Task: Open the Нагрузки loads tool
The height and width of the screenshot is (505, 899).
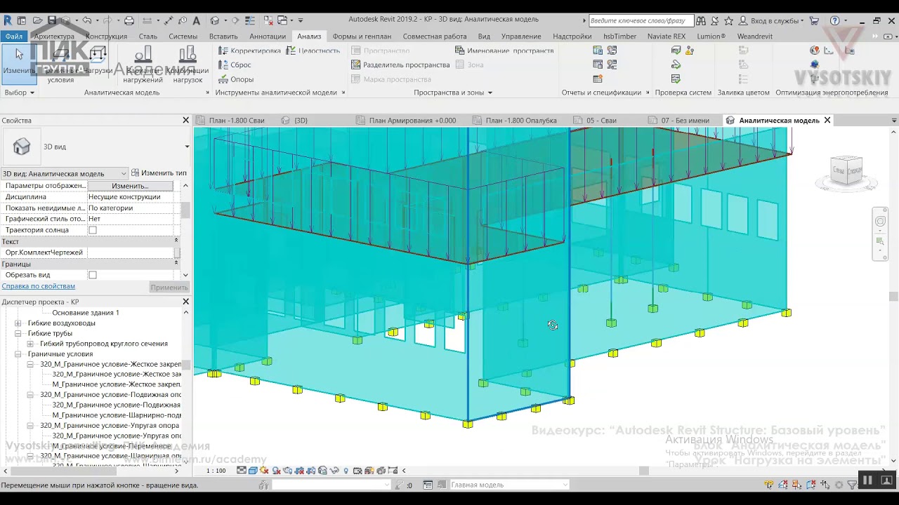Action: 98,60
